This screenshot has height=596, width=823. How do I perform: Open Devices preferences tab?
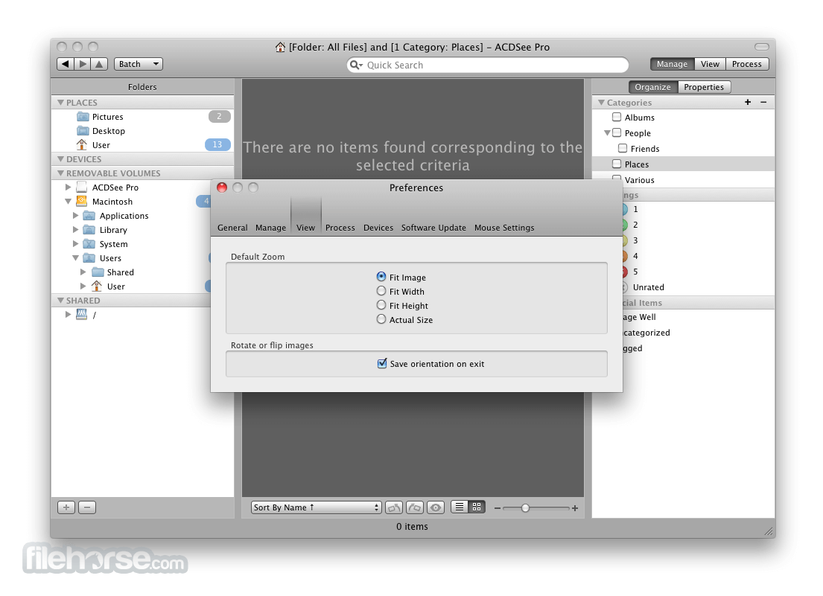378,228
